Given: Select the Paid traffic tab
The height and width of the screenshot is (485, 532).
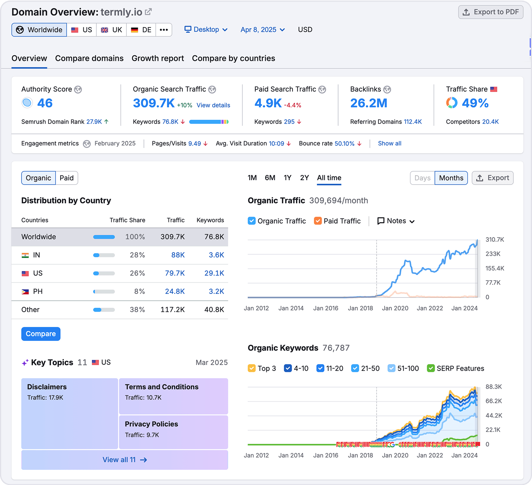Looking at the screenshot, I should [x=66, y=178].
